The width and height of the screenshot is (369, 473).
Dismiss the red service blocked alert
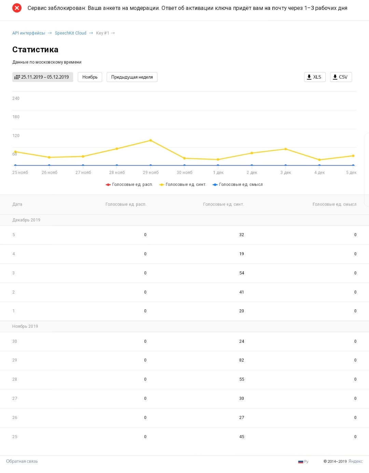17,8
